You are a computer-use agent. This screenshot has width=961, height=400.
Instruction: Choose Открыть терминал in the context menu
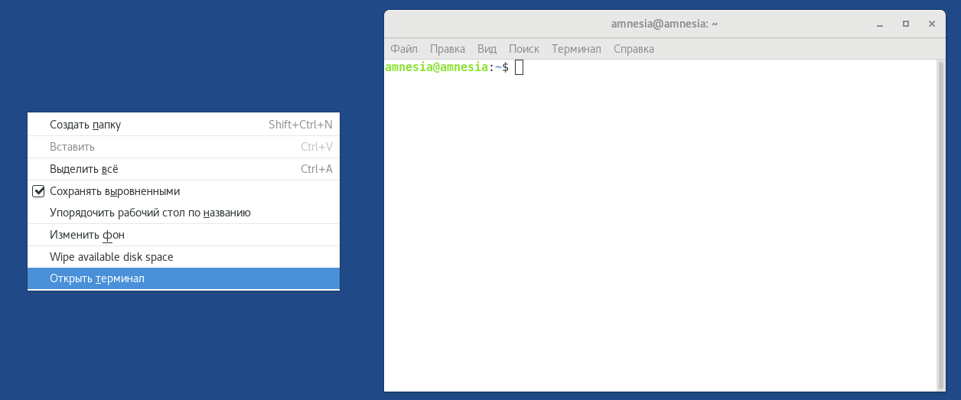(x=97, y=278)
